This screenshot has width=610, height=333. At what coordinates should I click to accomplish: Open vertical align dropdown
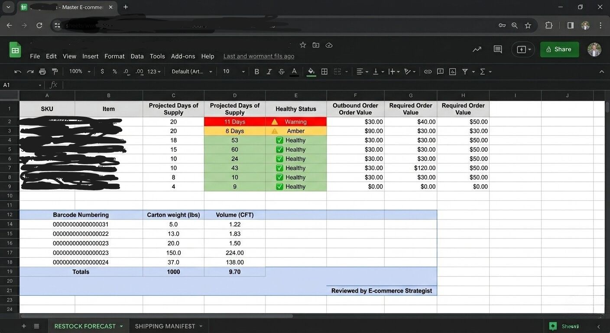(378, 72)
